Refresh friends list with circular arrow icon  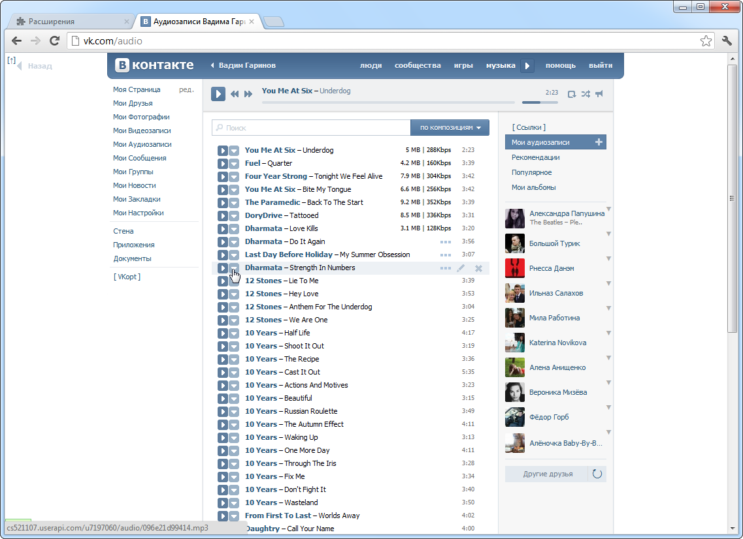(x=597, y=474)
